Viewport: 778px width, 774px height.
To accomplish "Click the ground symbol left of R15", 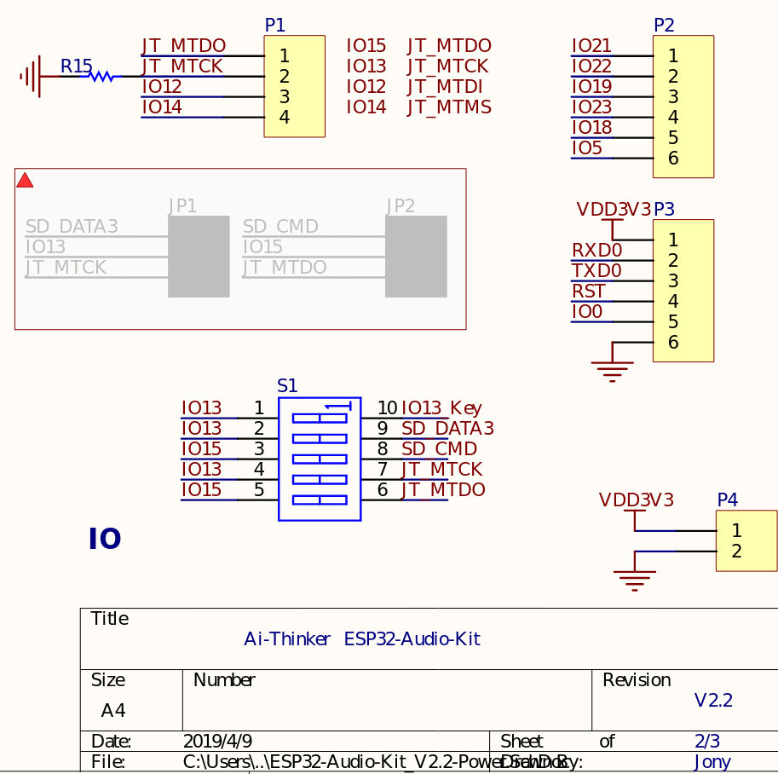I will click(32, 77).
